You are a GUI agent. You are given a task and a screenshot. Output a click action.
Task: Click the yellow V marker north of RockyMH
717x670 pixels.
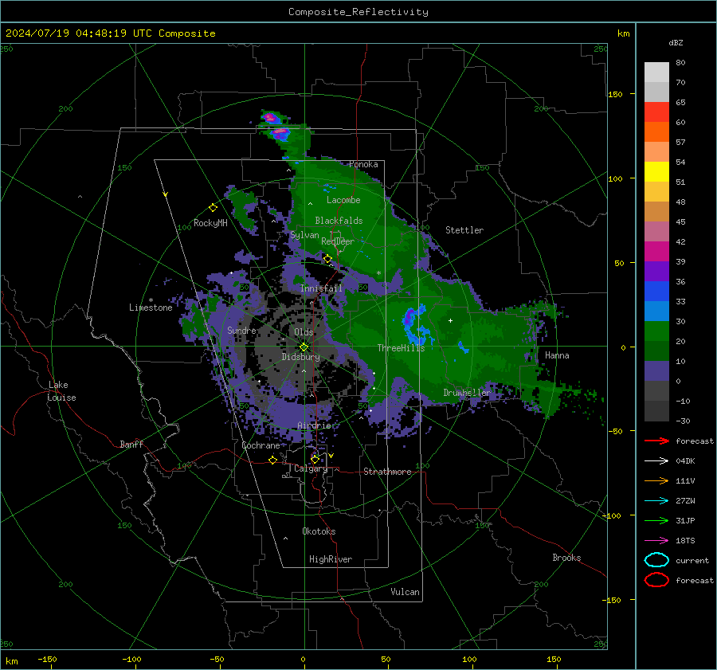tap(166, 194)
